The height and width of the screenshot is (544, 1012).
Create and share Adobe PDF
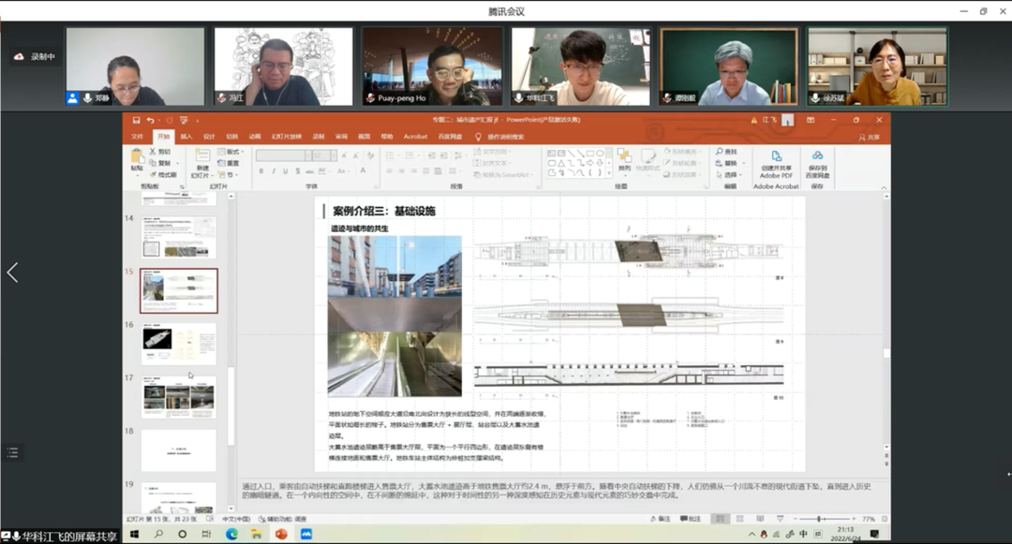776,165
